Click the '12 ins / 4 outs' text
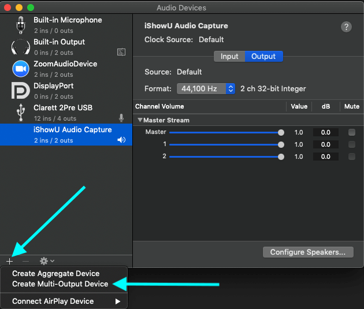 tap(55, 118)
